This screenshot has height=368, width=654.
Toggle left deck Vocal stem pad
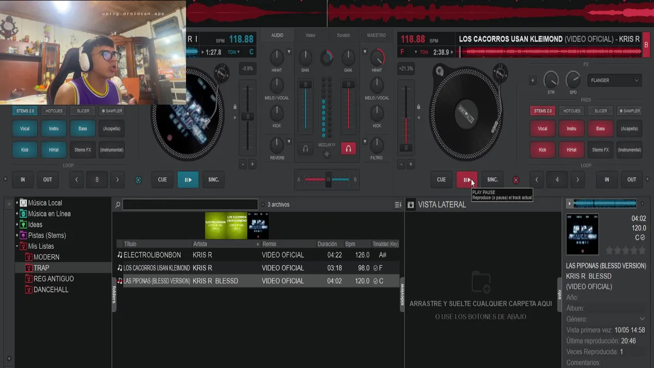click(x=25, y=129)
